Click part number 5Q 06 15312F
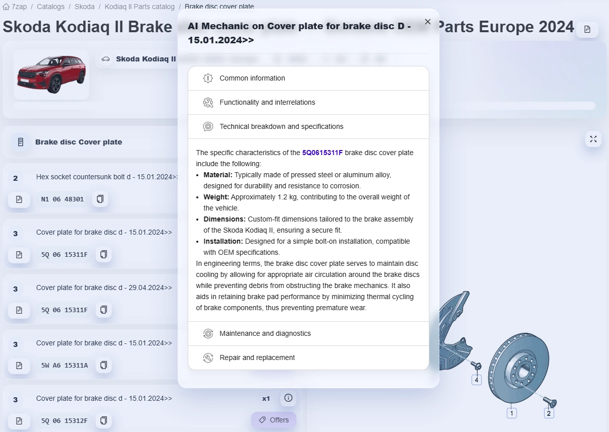This screenshot has width=609, height=432. click(64, 420)
